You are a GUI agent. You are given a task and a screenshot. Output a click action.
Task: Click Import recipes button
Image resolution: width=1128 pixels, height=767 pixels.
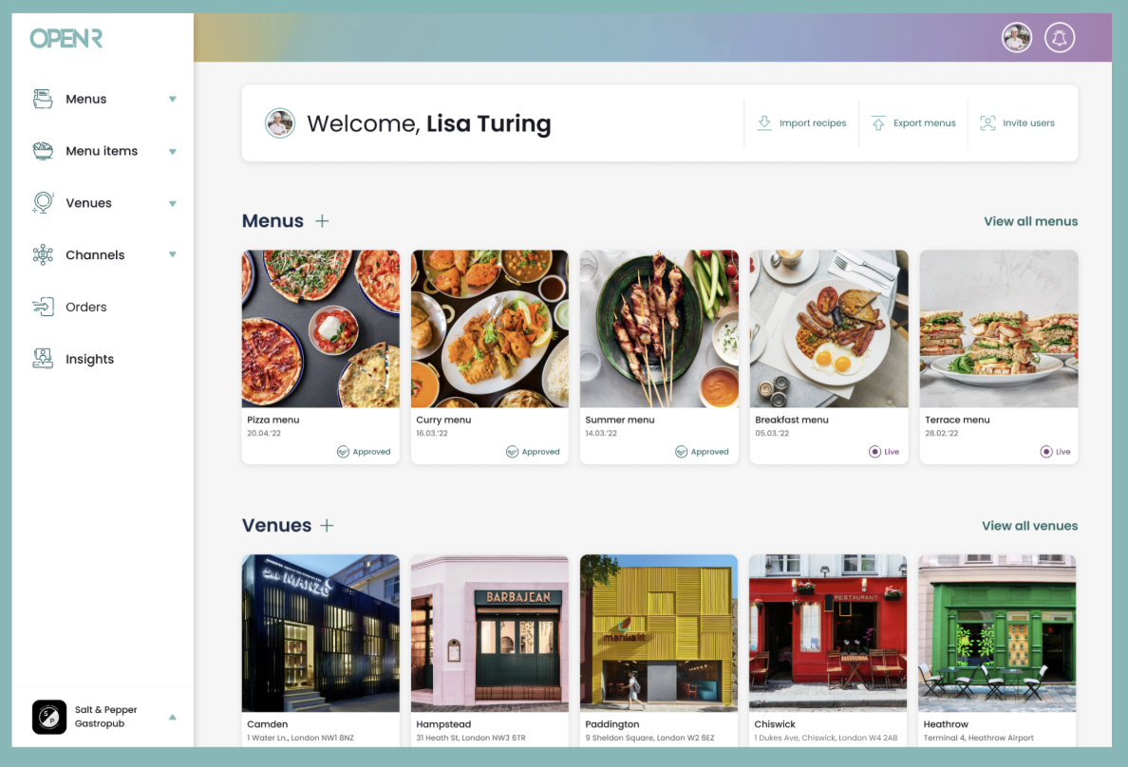click(802, 123)
